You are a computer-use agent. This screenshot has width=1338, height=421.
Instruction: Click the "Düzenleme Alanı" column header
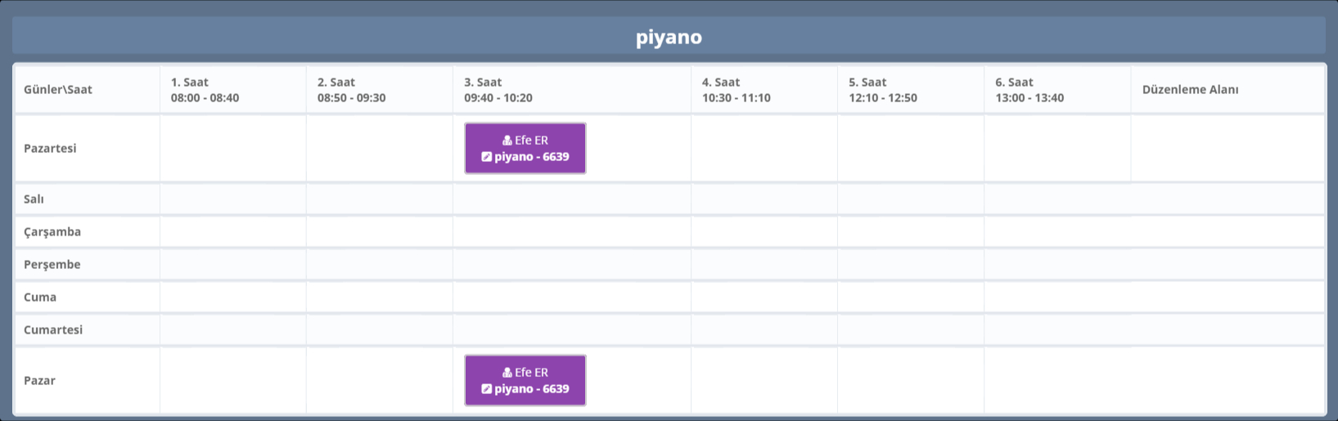pos(1190,90)
